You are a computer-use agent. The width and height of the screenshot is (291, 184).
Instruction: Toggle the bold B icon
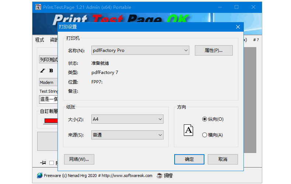click(51, 71)
